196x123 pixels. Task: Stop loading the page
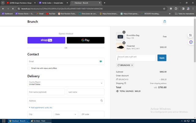13,9
